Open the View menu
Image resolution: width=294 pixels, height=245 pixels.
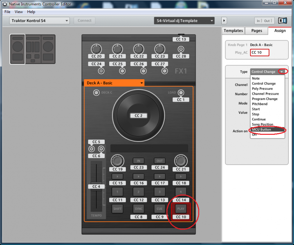(x=18, y=11)
